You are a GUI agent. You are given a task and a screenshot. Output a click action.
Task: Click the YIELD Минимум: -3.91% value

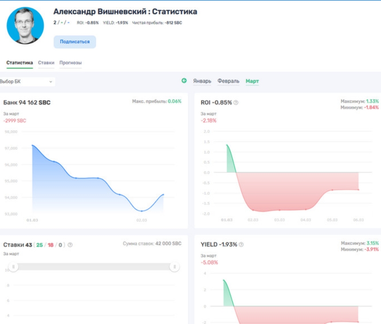[360, 249]
